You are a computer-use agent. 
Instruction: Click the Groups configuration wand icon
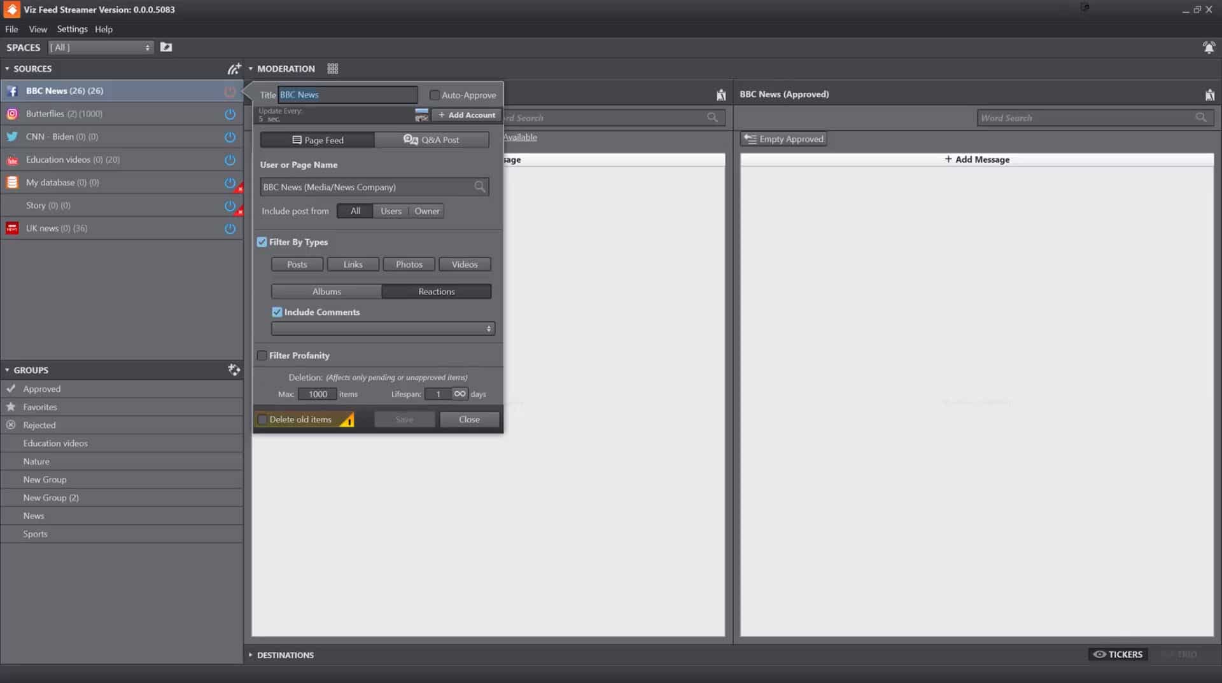[x=234, y=369]
